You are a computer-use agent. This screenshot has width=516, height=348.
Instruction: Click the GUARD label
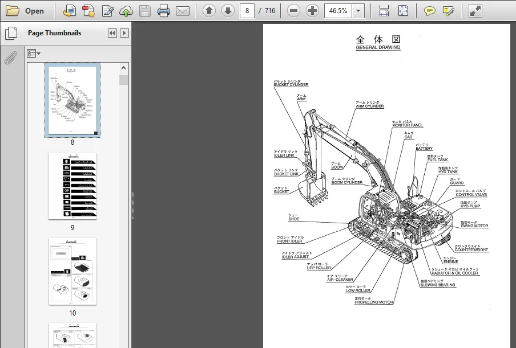[457, 183]
